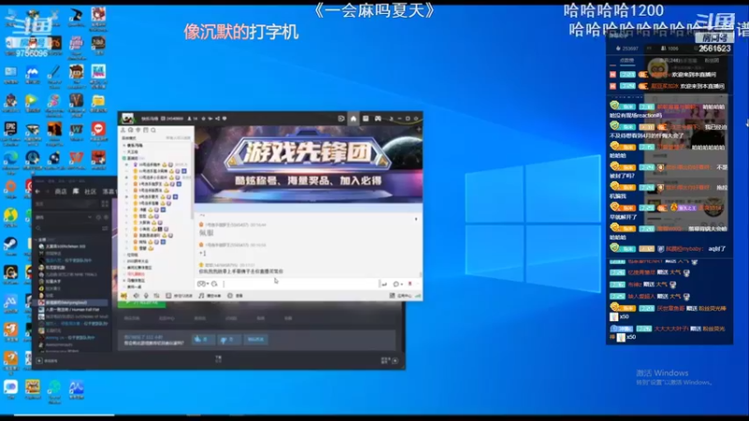Click the thumbs-down button in Steam

tap(228, 340)
